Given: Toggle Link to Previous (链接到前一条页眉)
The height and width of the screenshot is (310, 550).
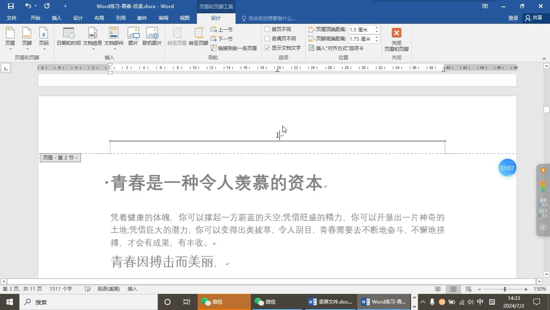Looking at the screenshot, I should [234, 48].
